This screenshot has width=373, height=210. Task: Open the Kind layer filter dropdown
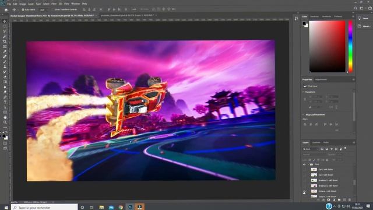click(310, 149)
